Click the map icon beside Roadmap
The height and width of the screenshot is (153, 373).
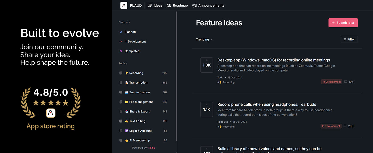[169, 5]
